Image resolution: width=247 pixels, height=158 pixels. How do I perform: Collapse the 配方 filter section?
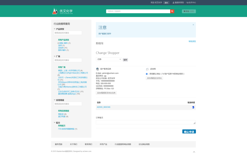click(54, 122)
